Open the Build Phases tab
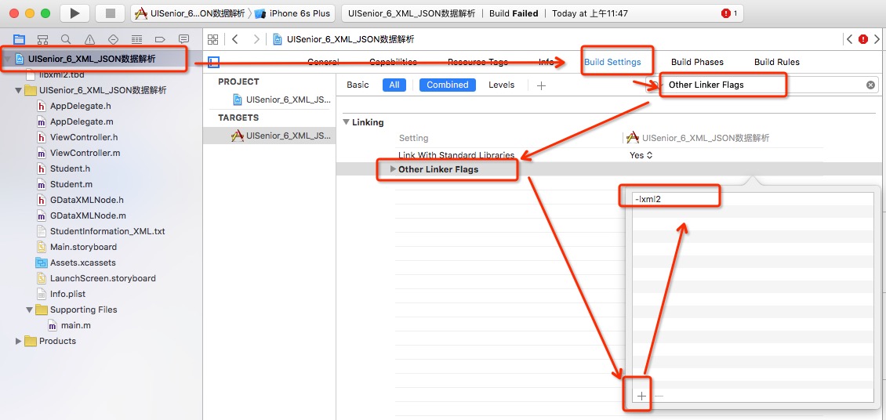 [x=697, y=62]
